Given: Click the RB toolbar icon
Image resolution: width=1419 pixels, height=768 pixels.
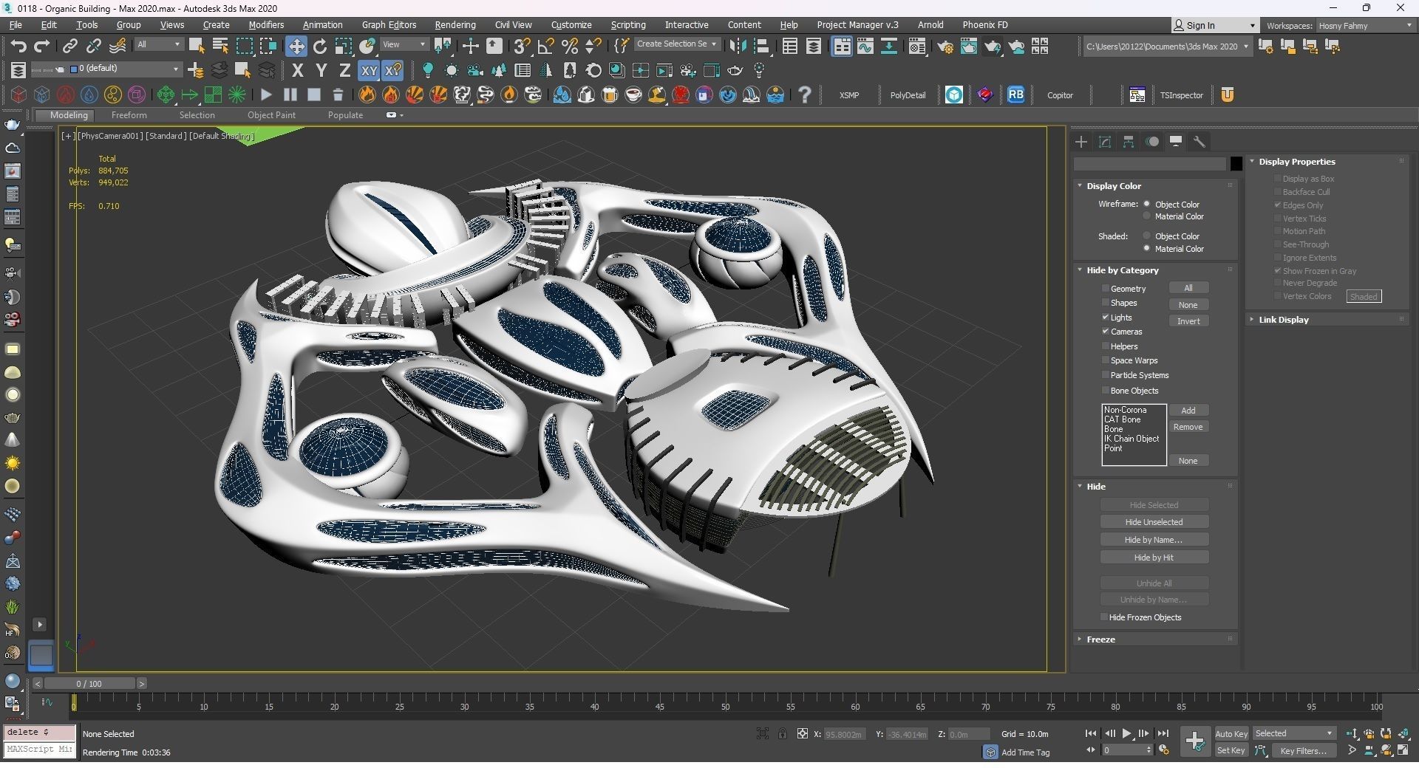Looking at the screenshot, I should (1016, 95).
